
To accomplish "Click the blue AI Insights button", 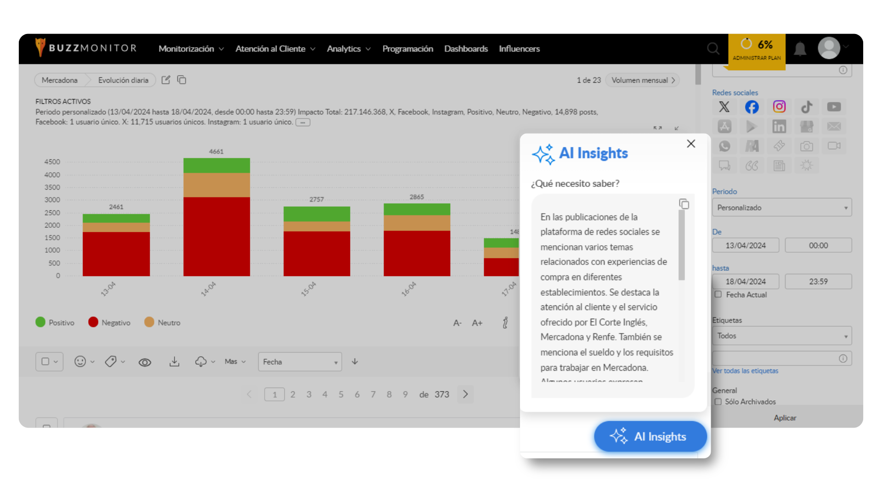I will [x=650, y=436].
